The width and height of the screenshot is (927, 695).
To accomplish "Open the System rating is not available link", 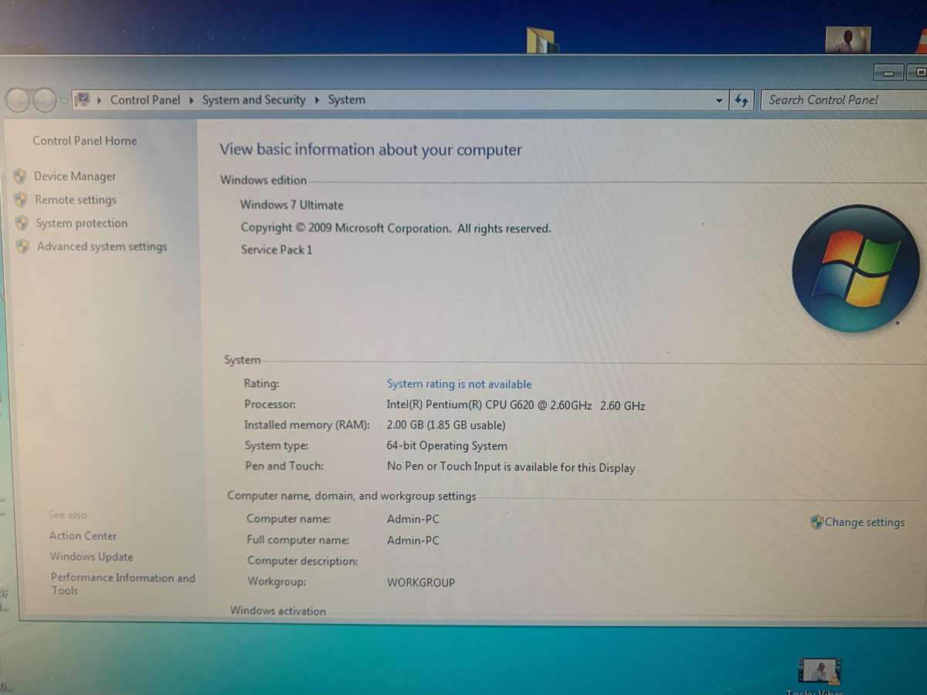I will 459,384.
